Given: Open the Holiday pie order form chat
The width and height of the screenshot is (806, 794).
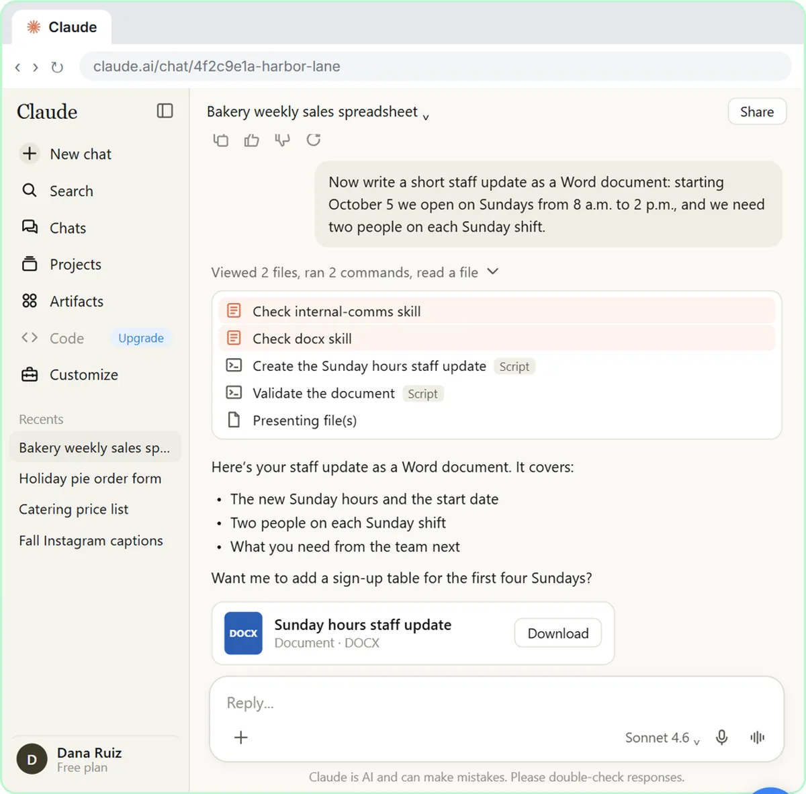Looking at the screenshot, I should click(x=90, y=478).
